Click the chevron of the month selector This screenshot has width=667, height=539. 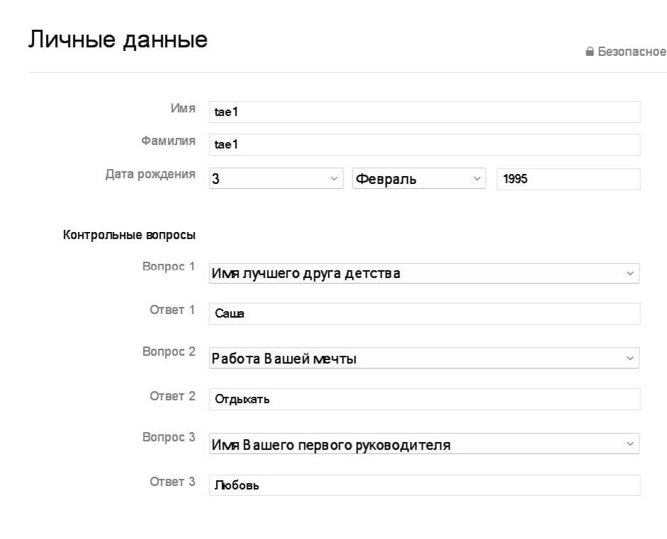pyautogui.click(x=477, y=179)
